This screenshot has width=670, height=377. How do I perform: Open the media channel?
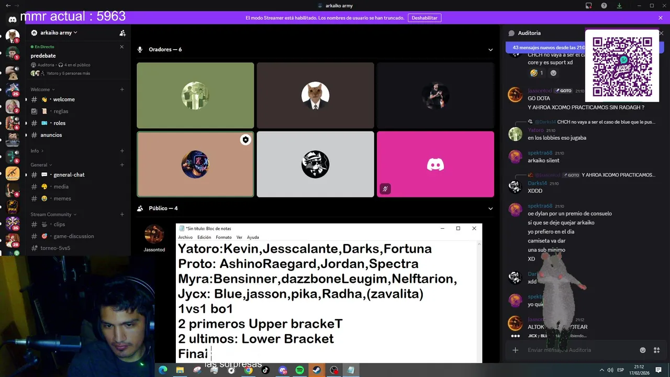pyautogui.click(x=77, y=186)
